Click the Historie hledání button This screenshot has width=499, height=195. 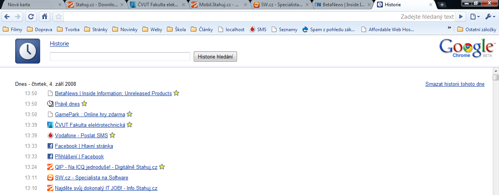click(x=215, y=57)
